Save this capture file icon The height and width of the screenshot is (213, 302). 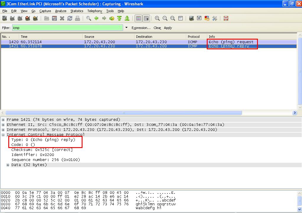pos(54,18)
